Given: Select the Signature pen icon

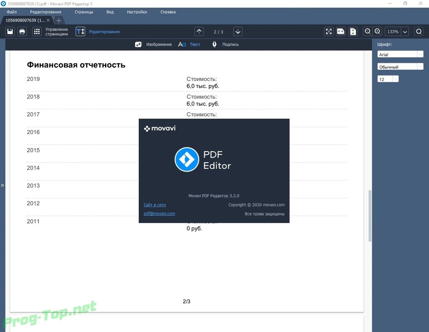Looking at the screenshot, I should tap(214, 44).
